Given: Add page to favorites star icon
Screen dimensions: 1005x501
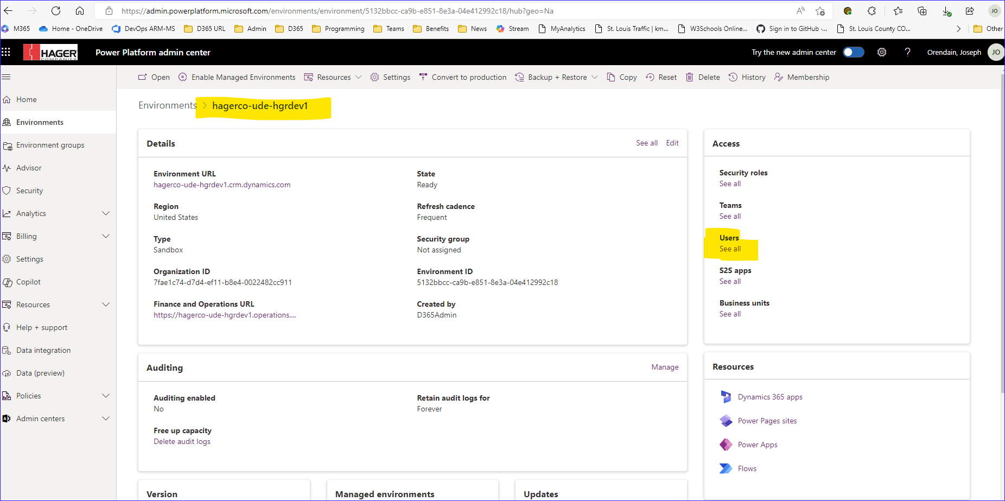Looking at the screenshot, I should click(x=820, y=11).
